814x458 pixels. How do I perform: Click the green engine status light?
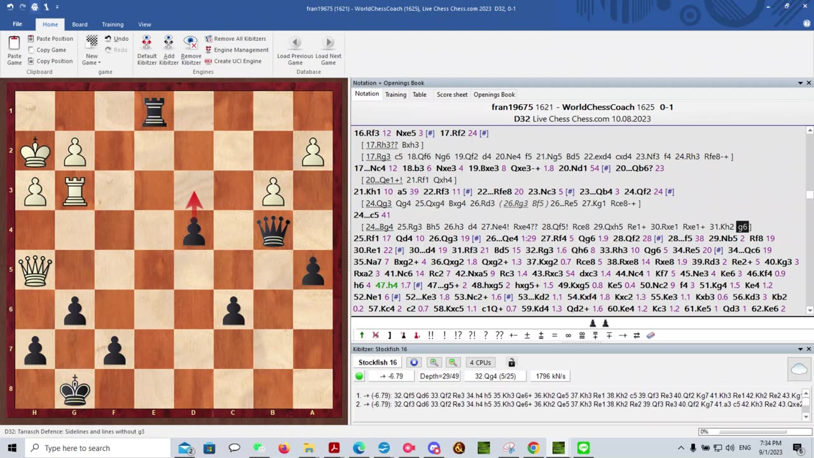(359, 376)
